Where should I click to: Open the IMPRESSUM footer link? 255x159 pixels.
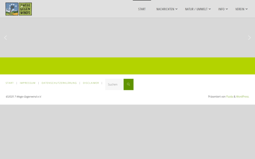click(28, 83)
